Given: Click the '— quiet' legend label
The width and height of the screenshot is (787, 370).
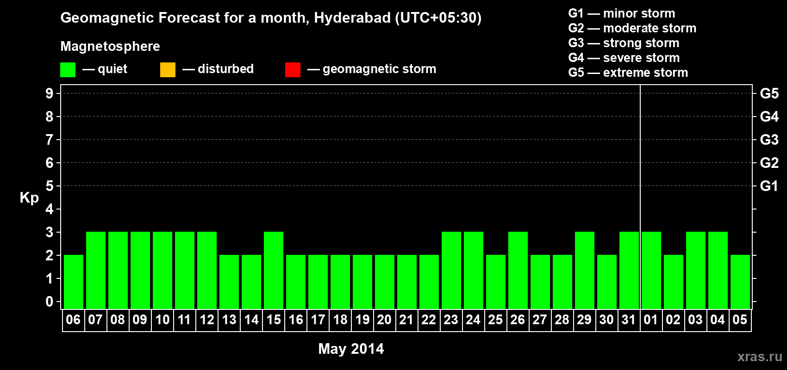Looking at the screenshot, I should 105,69.
